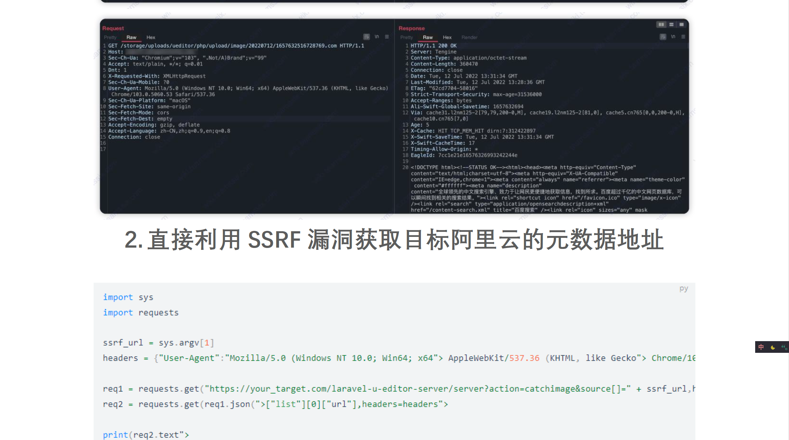
Task: Select the Pretty tab in the Request panel
Action: [x=110, y=37]
